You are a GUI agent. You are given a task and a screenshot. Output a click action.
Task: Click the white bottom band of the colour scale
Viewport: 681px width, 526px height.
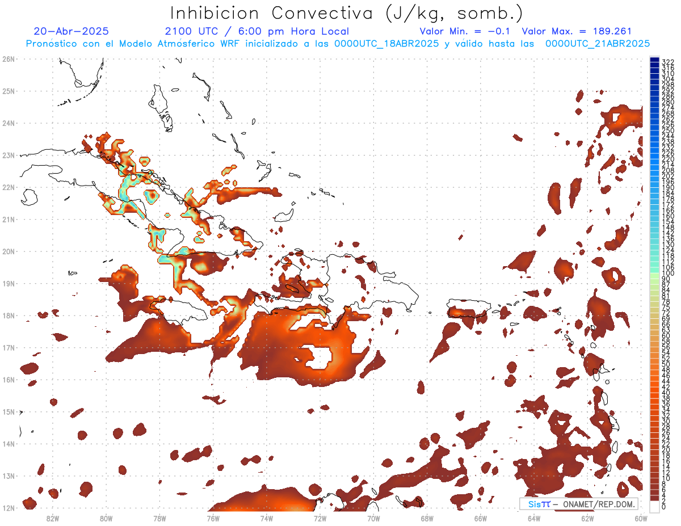coord(654,506)
